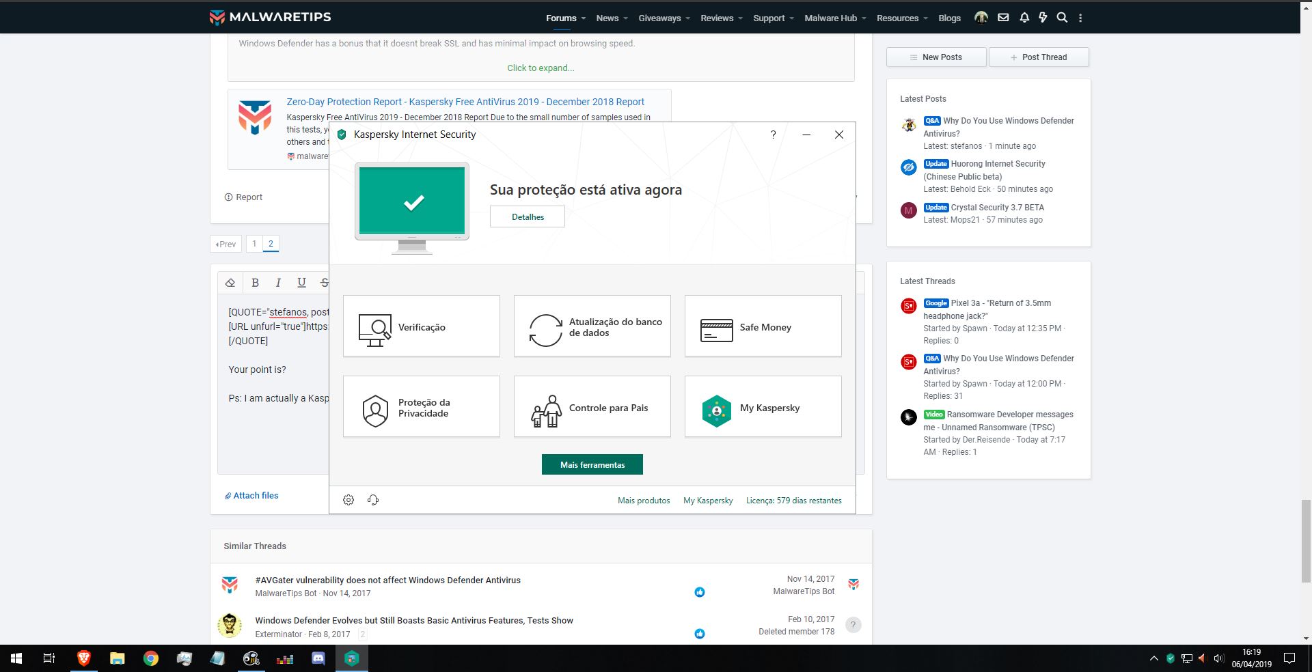Open the News menu on MalwareTips
Screen dimensions: 1312x672
pyautogui.click(x=607, y=18)
